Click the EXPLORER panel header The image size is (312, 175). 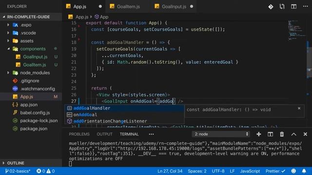point(17,6)
